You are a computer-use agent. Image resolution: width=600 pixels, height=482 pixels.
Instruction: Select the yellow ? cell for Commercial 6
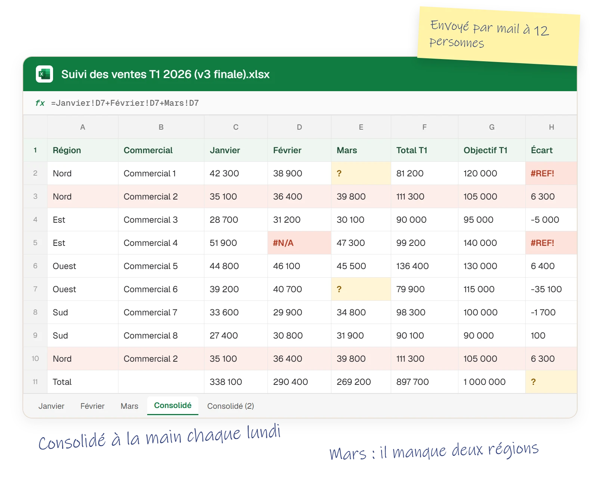click(361, 289)
